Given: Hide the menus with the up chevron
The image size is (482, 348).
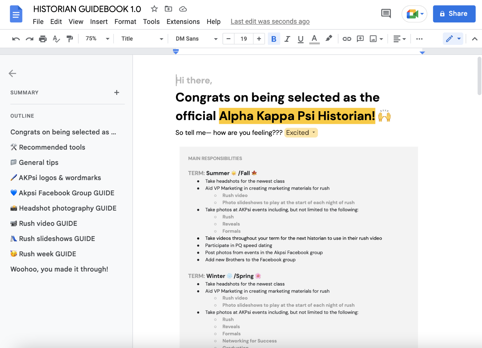Looking at the screenshot, I should (475, 39).
